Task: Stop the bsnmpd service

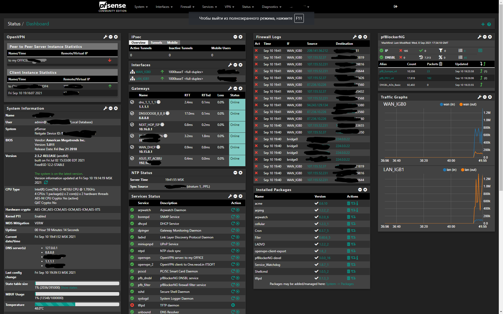Action: (238, 217)
